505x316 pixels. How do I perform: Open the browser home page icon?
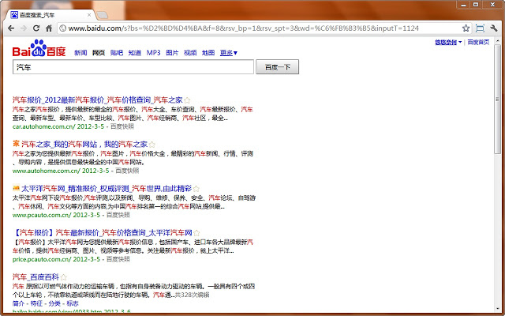[49, 28]
